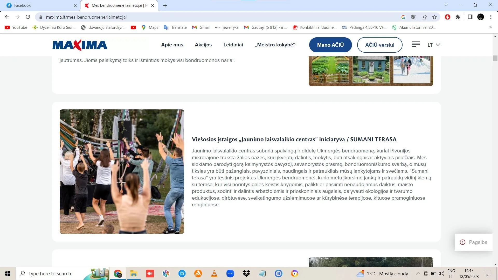Open a new browser tab
Screen dimensions: 498x280
tap(165, 5)
